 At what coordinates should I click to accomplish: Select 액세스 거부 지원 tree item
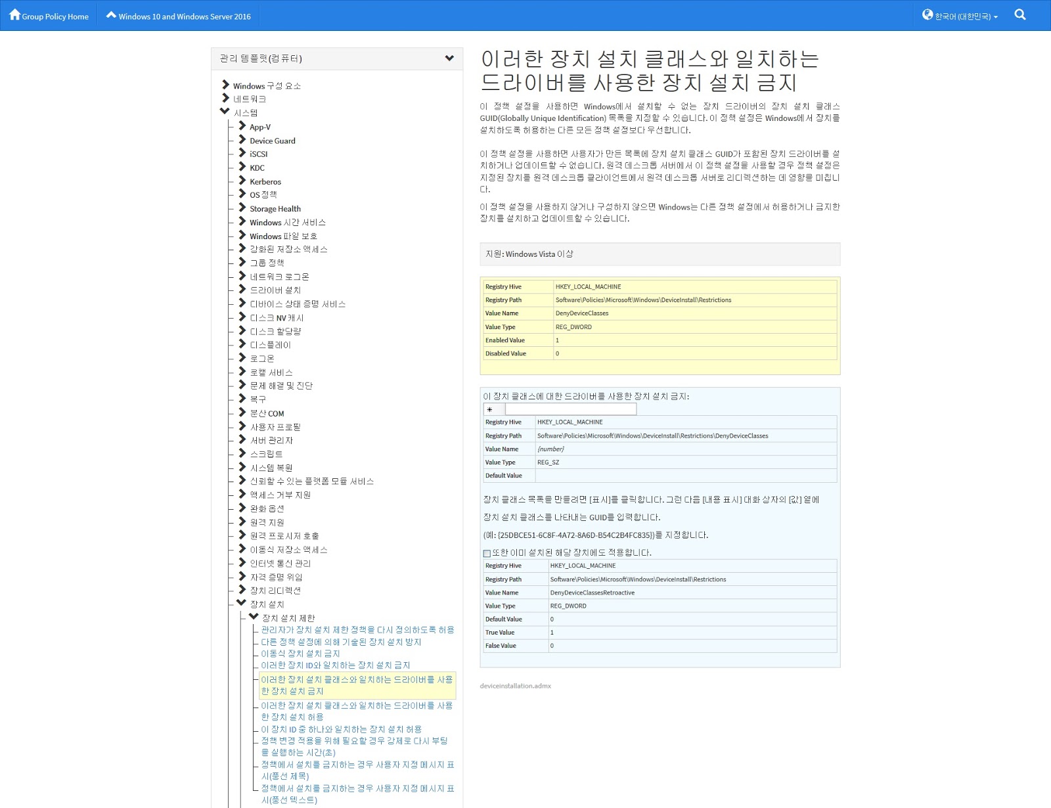click(x=280, y=495)
